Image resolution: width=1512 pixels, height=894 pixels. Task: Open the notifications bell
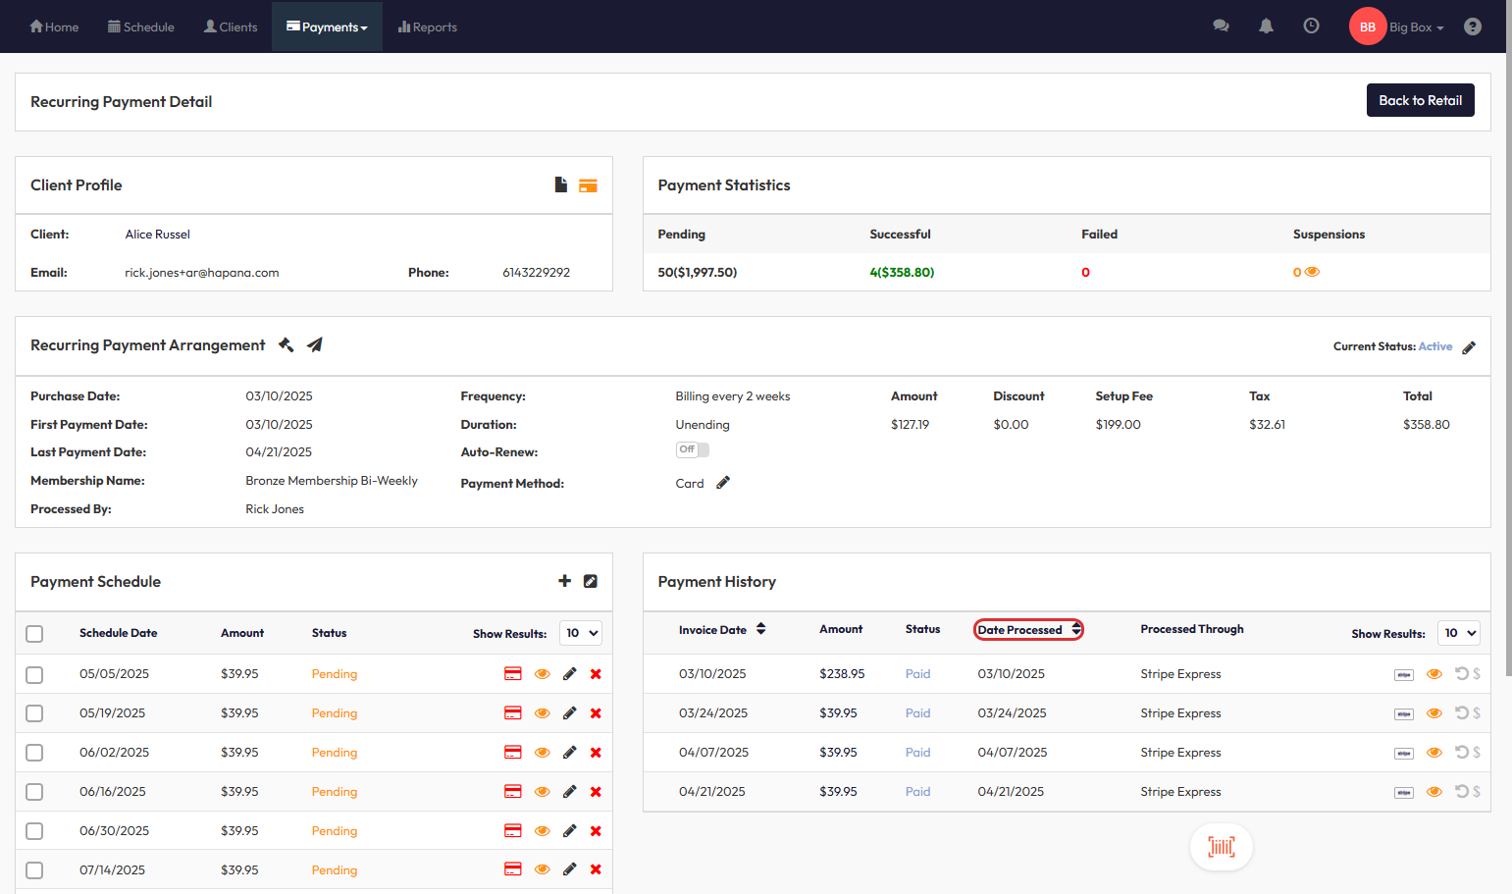coord(1266,26)
